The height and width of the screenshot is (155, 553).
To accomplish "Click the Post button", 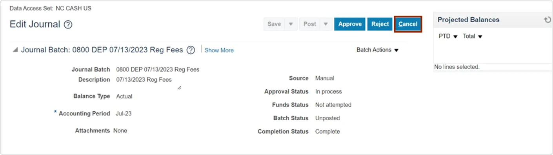I will click(309, 24).
